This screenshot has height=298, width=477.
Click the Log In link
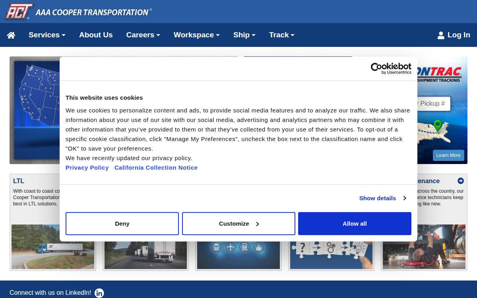tap(454, 35)
